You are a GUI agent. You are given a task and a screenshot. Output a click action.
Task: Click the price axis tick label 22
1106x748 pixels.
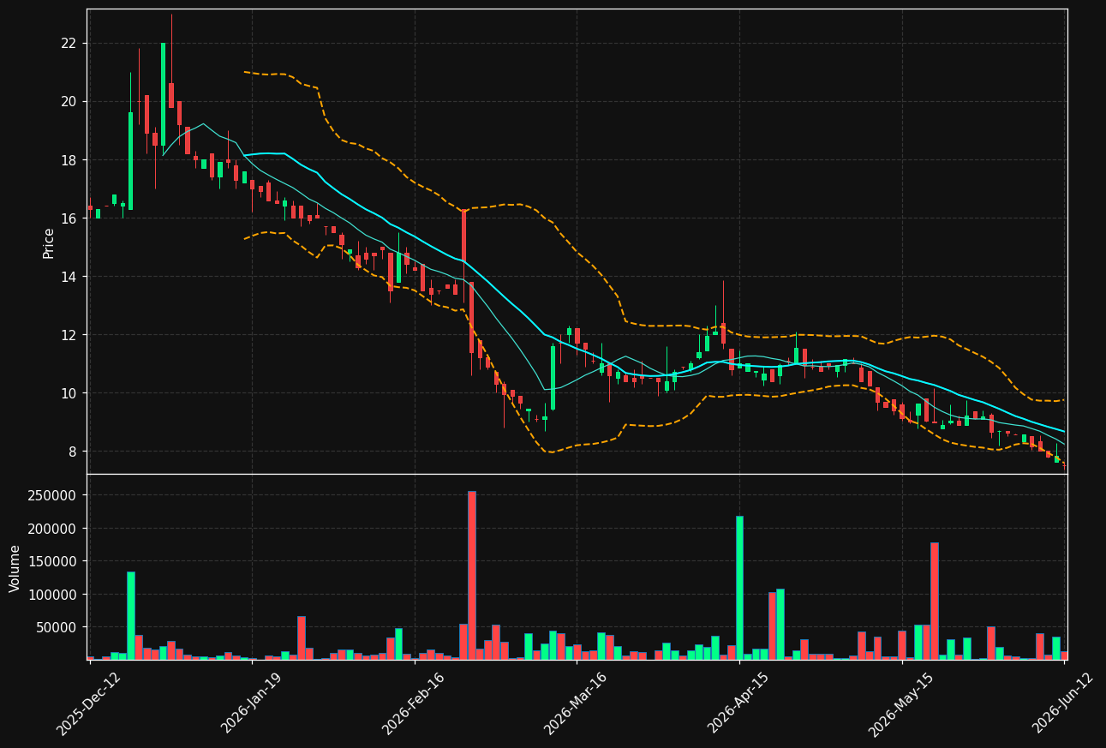(x=69, y=43)
